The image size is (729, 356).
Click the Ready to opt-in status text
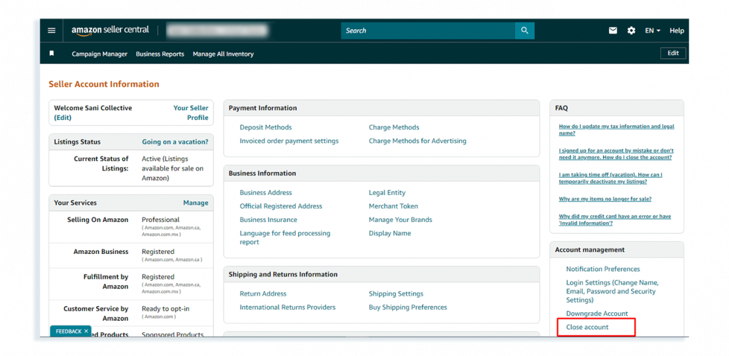166,308
